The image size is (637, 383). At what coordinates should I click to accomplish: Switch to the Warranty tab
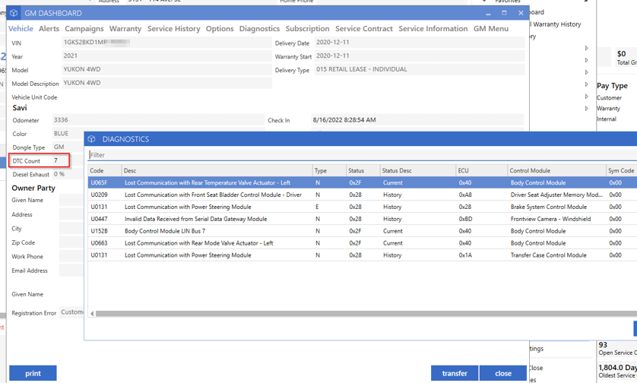(125, 28)
